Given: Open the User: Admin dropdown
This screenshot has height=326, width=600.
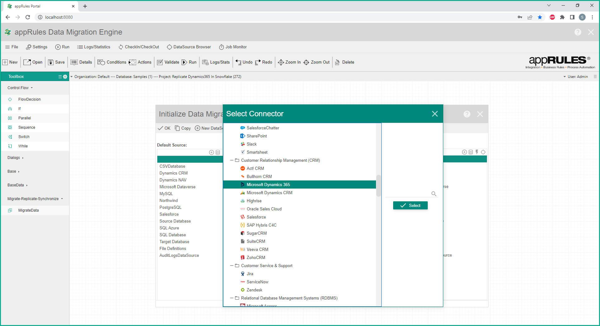Looking at the screenshot, I should tap(575, 77).
